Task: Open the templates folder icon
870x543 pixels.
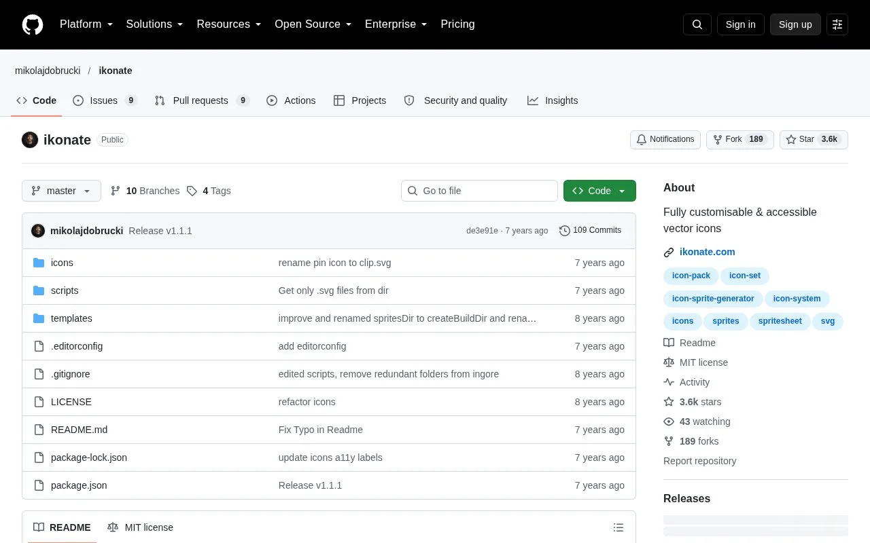Action: point(39,318)
